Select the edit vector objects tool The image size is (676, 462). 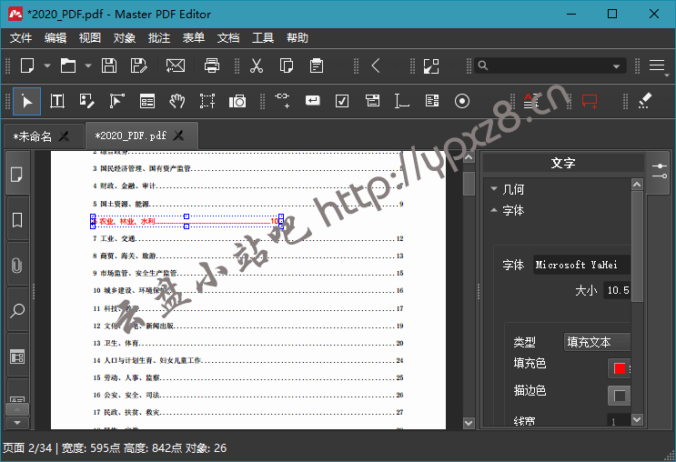pos(116,101)
